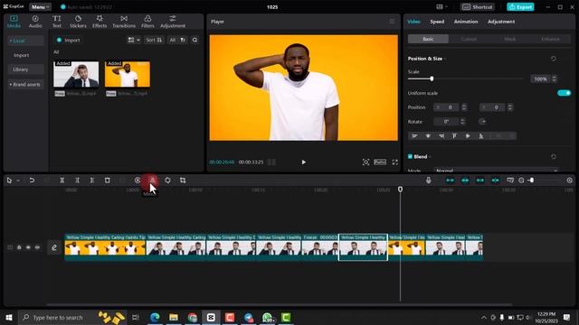The width and height of the screenshot is (579, 325).
Task: Click the zoom-out magnifier on the timeline
Action: coord(521,181)
